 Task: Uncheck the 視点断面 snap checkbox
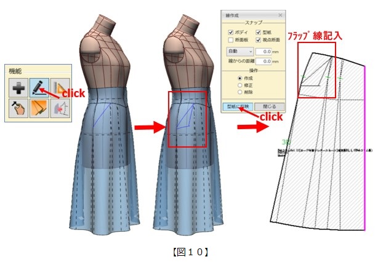coord(258,40)
